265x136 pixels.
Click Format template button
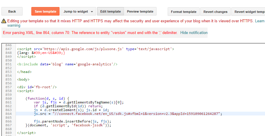184,12
